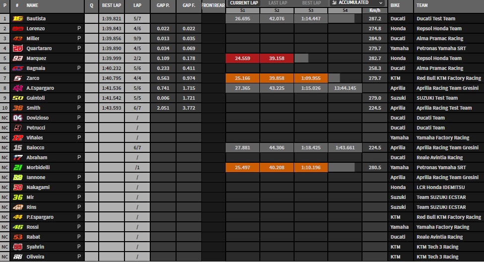484x262 pixels.
Task: Click the FRONT/REAR column header
Action: pyautogui.click(x=213, y=5)
